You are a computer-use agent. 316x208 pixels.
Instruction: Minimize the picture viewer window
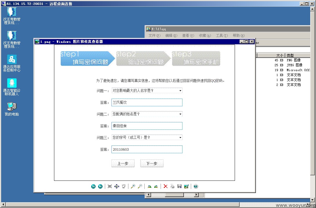coord(242,42)
